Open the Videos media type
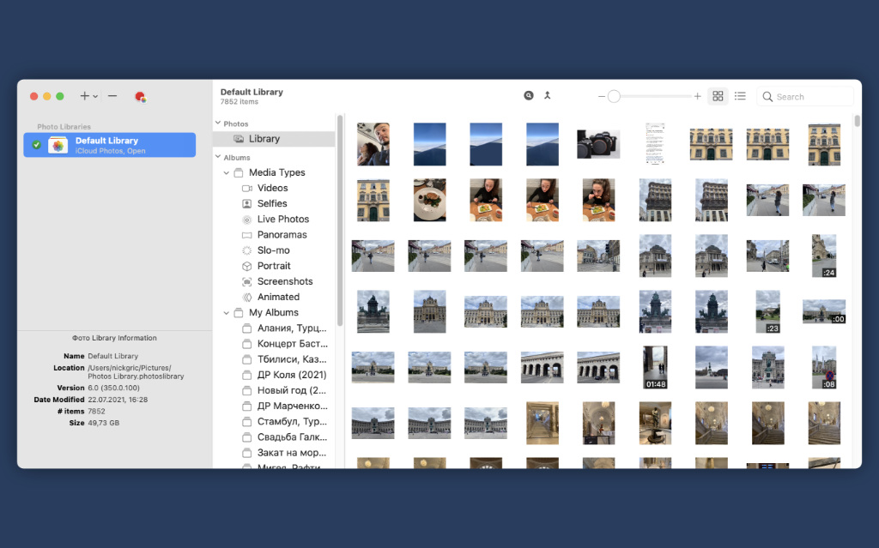879x548 pixels. click(272, 188)
